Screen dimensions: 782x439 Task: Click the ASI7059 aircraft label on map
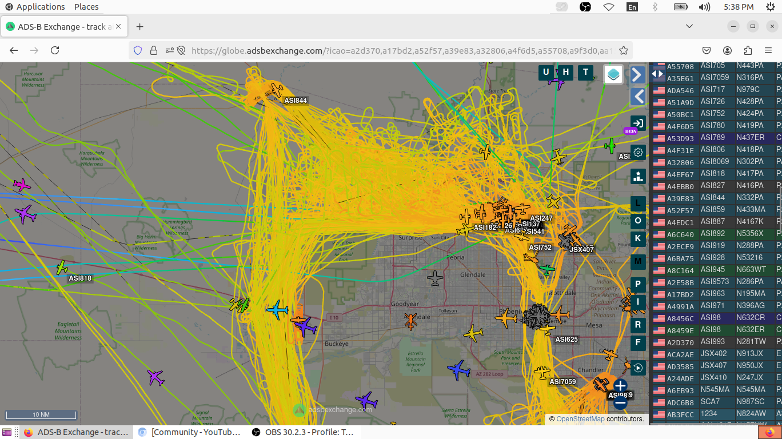pos(562,382)
